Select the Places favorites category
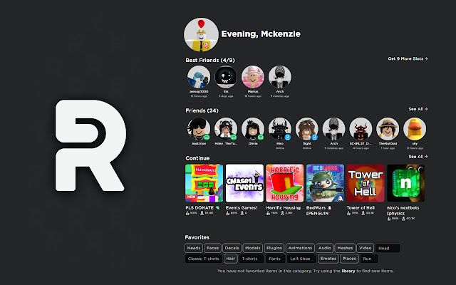The width and height of the screenshot is (456, 285). pos(349,259)
